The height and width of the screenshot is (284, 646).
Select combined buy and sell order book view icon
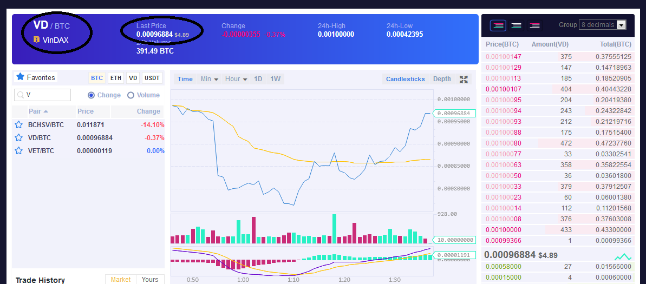pyautogui.click(x=498, y=25)
